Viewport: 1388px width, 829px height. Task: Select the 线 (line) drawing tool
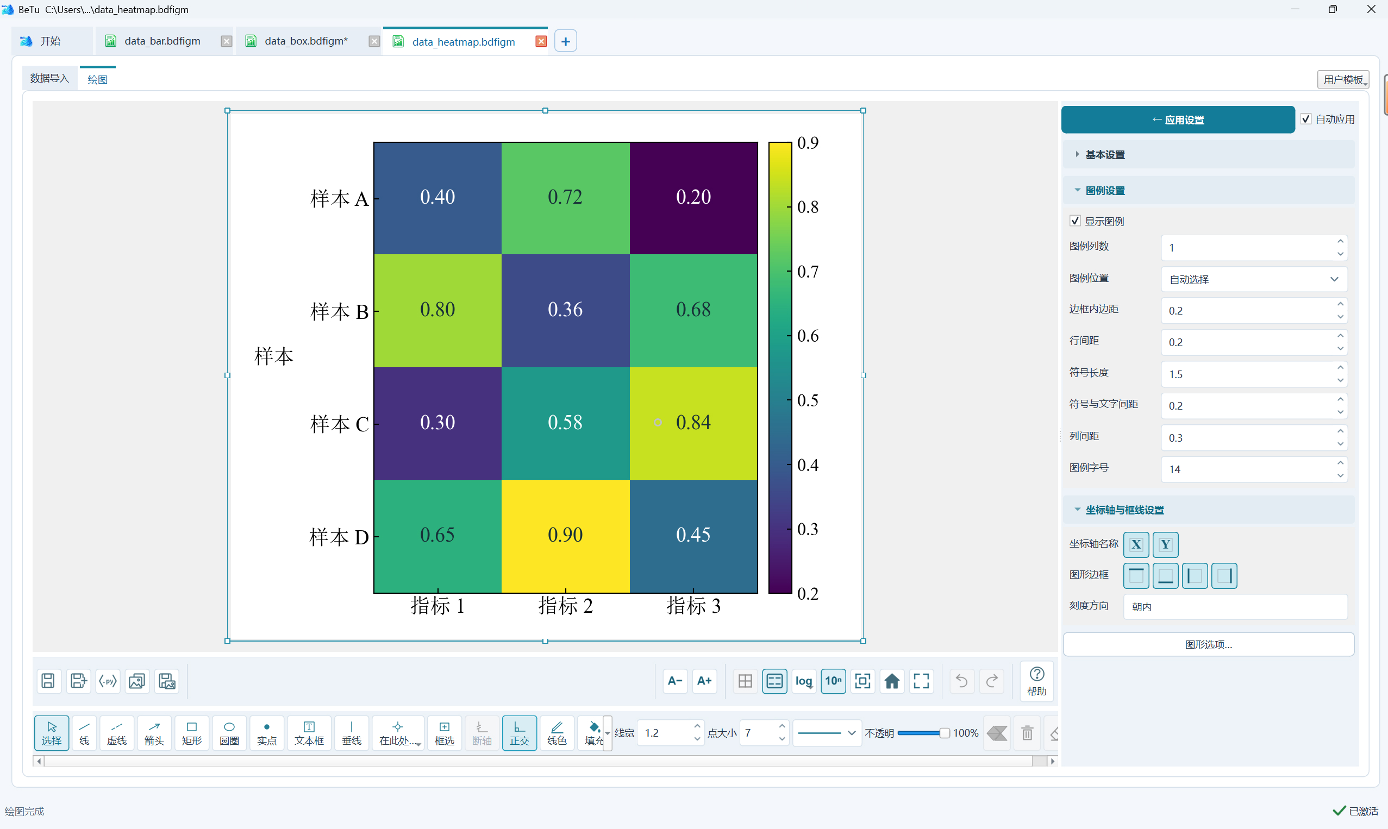point(84,733)
